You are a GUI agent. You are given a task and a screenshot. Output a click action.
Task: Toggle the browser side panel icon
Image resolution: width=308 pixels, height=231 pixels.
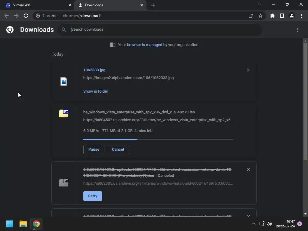[282, 16]
